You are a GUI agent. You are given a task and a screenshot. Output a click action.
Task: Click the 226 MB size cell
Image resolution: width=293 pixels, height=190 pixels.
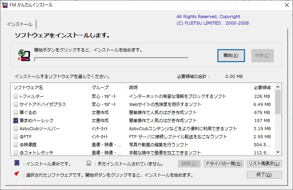(x=262, y=96)
